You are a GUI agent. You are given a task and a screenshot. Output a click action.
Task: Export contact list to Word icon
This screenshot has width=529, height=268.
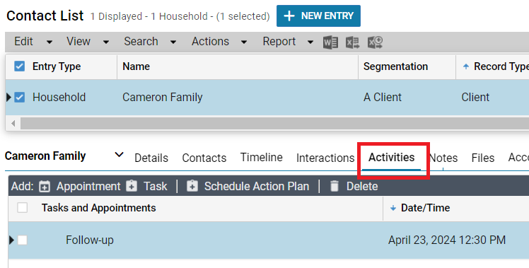tap(330, 42)
